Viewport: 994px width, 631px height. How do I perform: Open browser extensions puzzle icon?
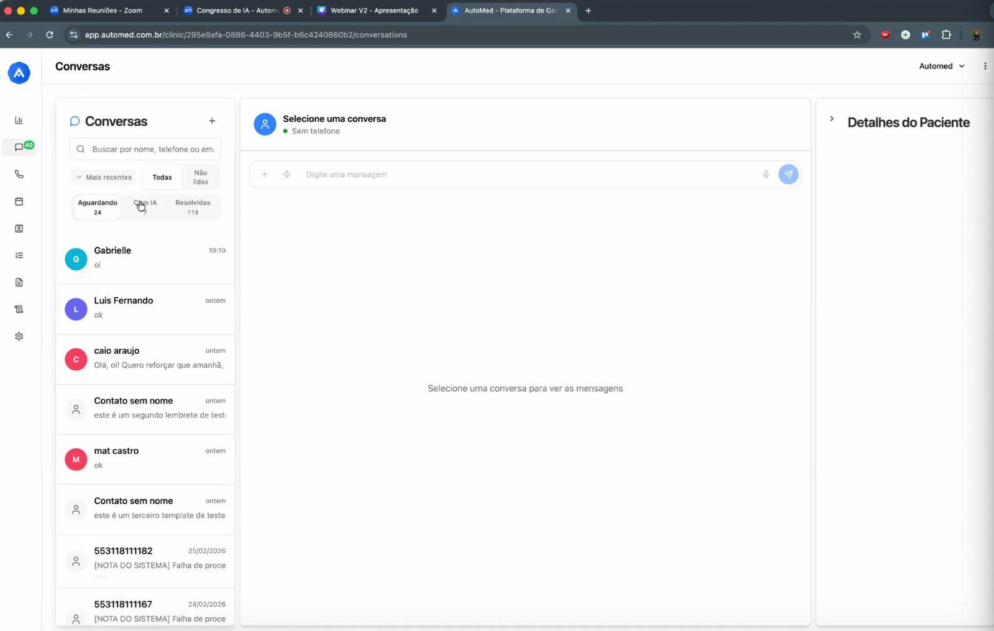[946, 35]
